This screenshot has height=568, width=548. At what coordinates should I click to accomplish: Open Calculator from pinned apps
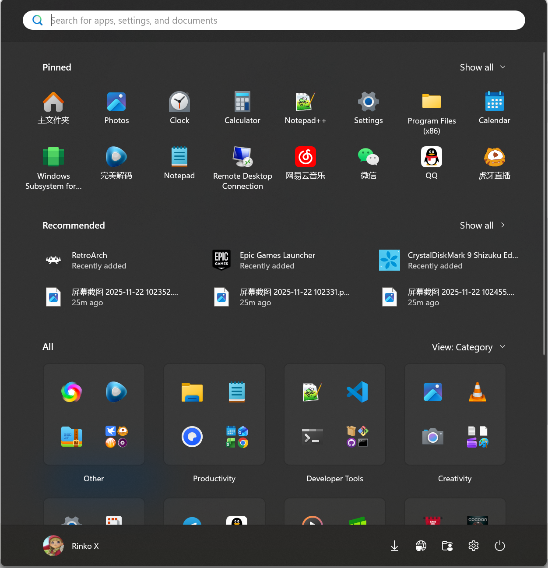(242, 108)
